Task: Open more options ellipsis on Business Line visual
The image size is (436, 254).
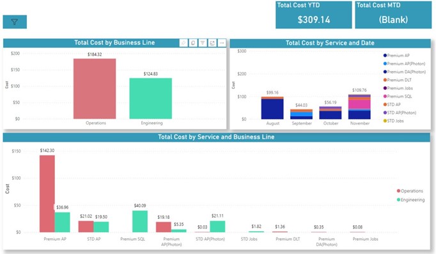Action: pyautogui.click(x=222, y=43)
